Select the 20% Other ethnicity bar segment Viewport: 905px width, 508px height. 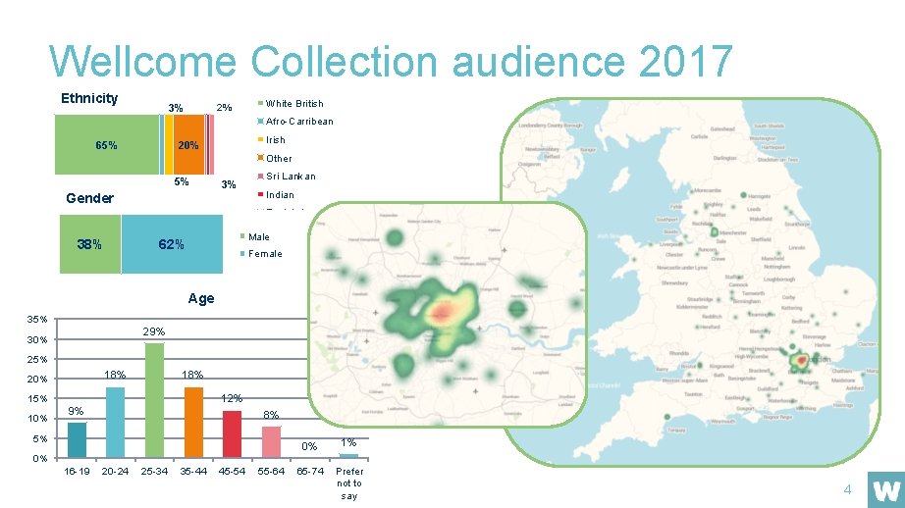[x=188, y=145]
